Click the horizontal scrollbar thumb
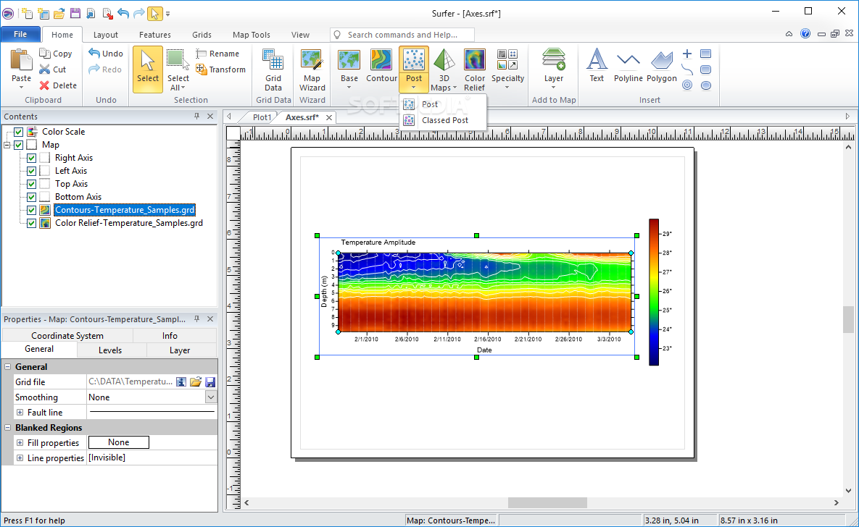Image resolution: width=859 pixels, height=527 pixels. pyautogui.click(x=547, y=502)
